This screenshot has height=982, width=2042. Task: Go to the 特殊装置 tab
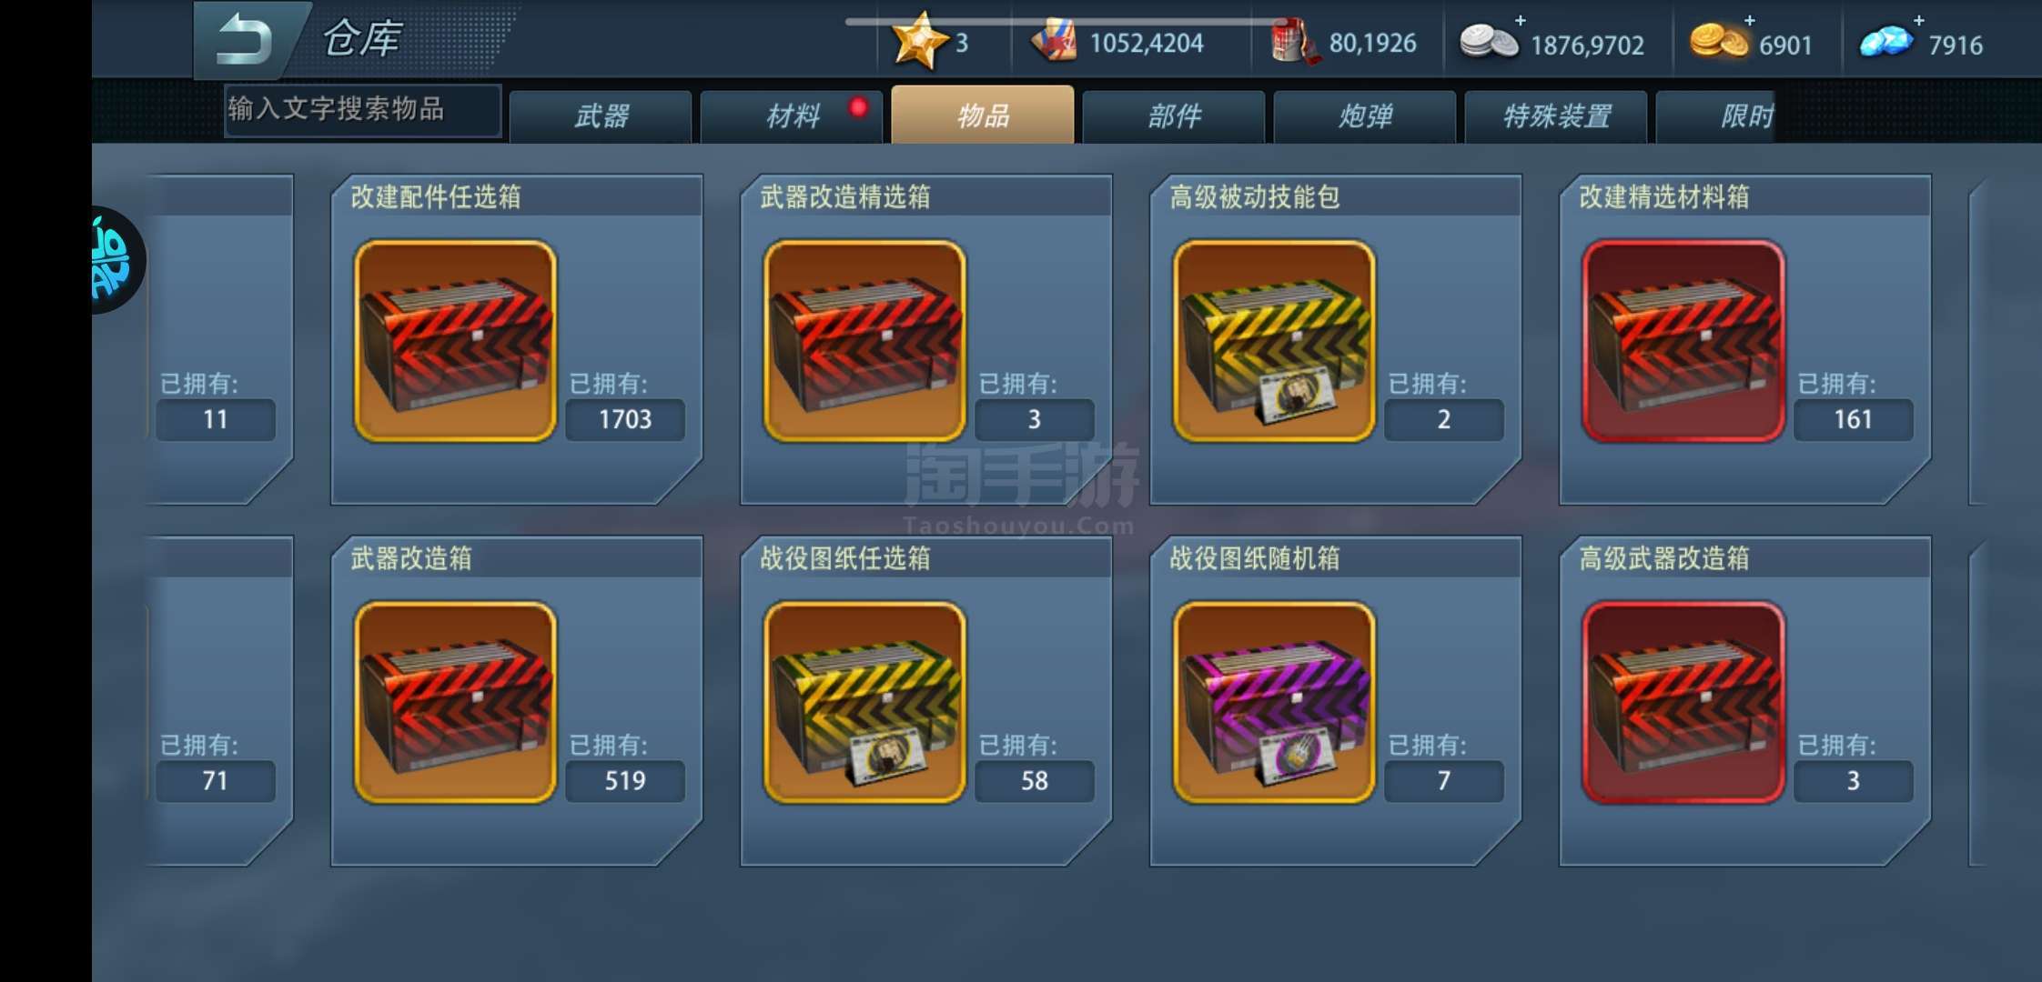tap(1556, 116)
